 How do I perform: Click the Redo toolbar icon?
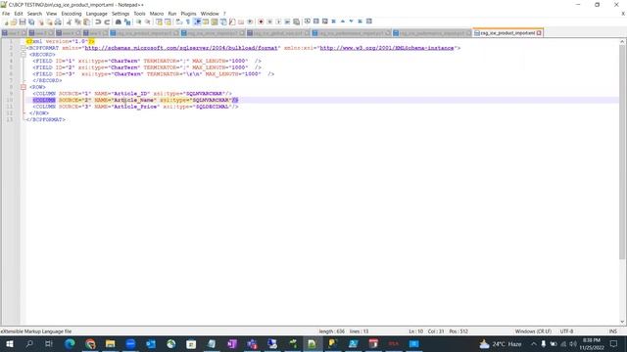(107, 22)
